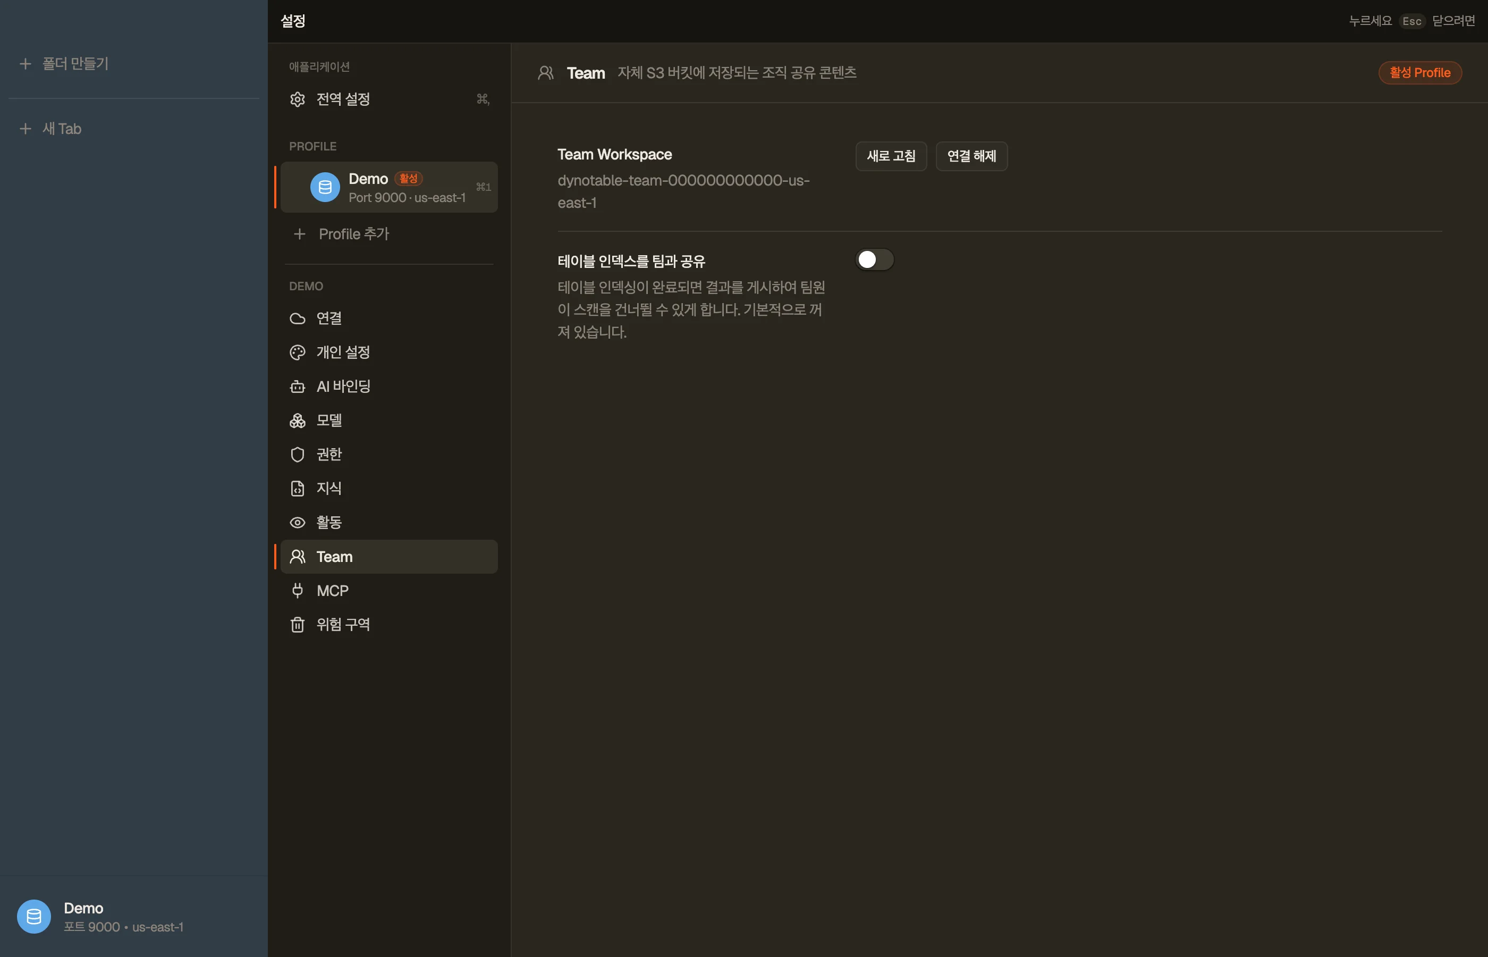Click the PROFILE section header
The image size is (1488, 957).
(x=313, y=147)
